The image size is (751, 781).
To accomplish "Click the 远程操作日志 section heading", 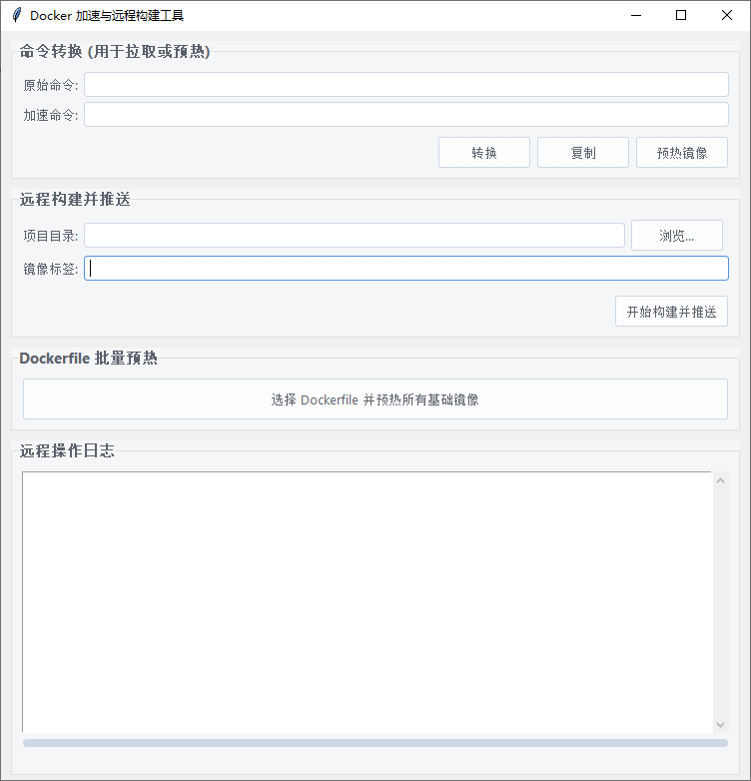I will (x=67, y=450).
